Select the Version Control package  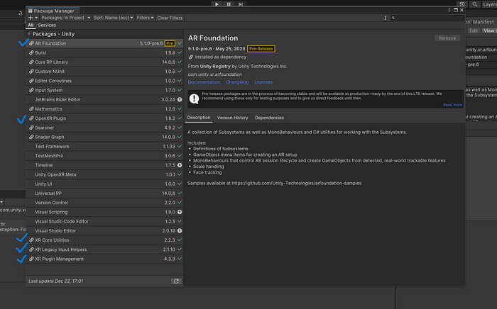104,203
